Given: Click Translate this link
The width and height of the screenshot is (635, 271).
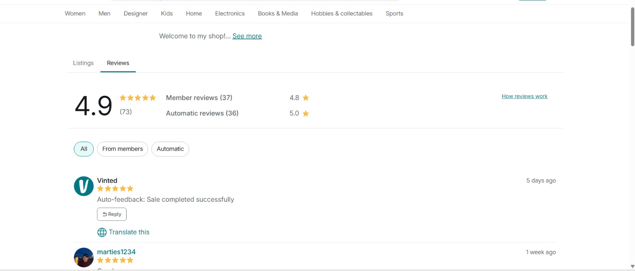Looking at the screenshot, I should point(129,232).
